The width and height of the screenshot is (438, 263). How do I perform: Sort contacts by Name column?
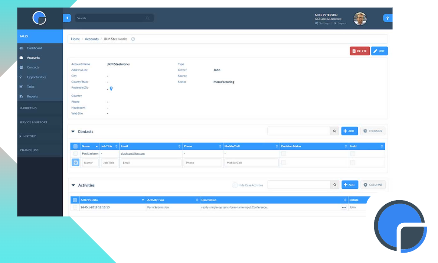[x=90, y=146]
